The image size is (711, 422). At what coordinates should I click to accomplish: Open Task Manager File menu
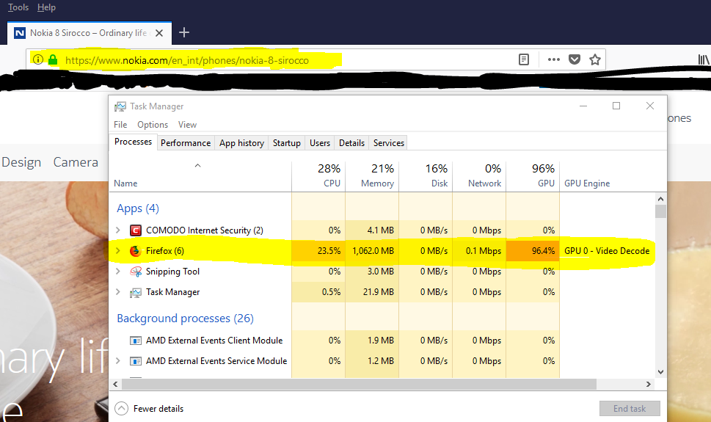pyautogui.click(x=120, y=124)
